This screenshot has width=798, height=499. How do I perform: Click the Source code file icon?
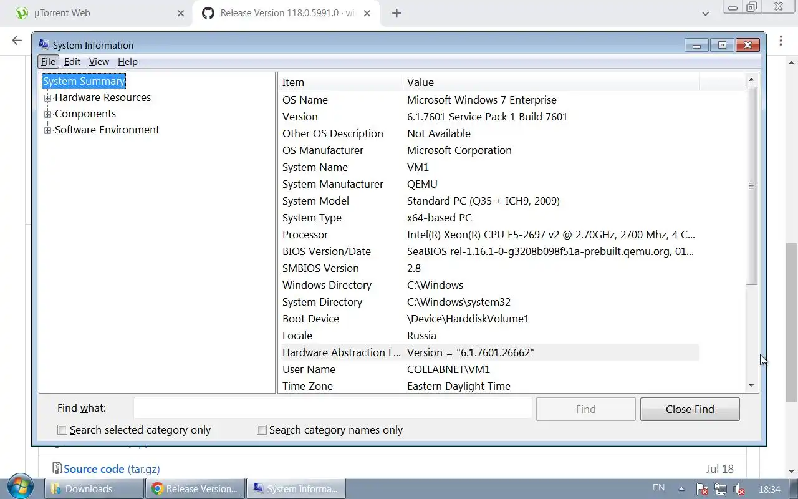click(x=57, y=468)
